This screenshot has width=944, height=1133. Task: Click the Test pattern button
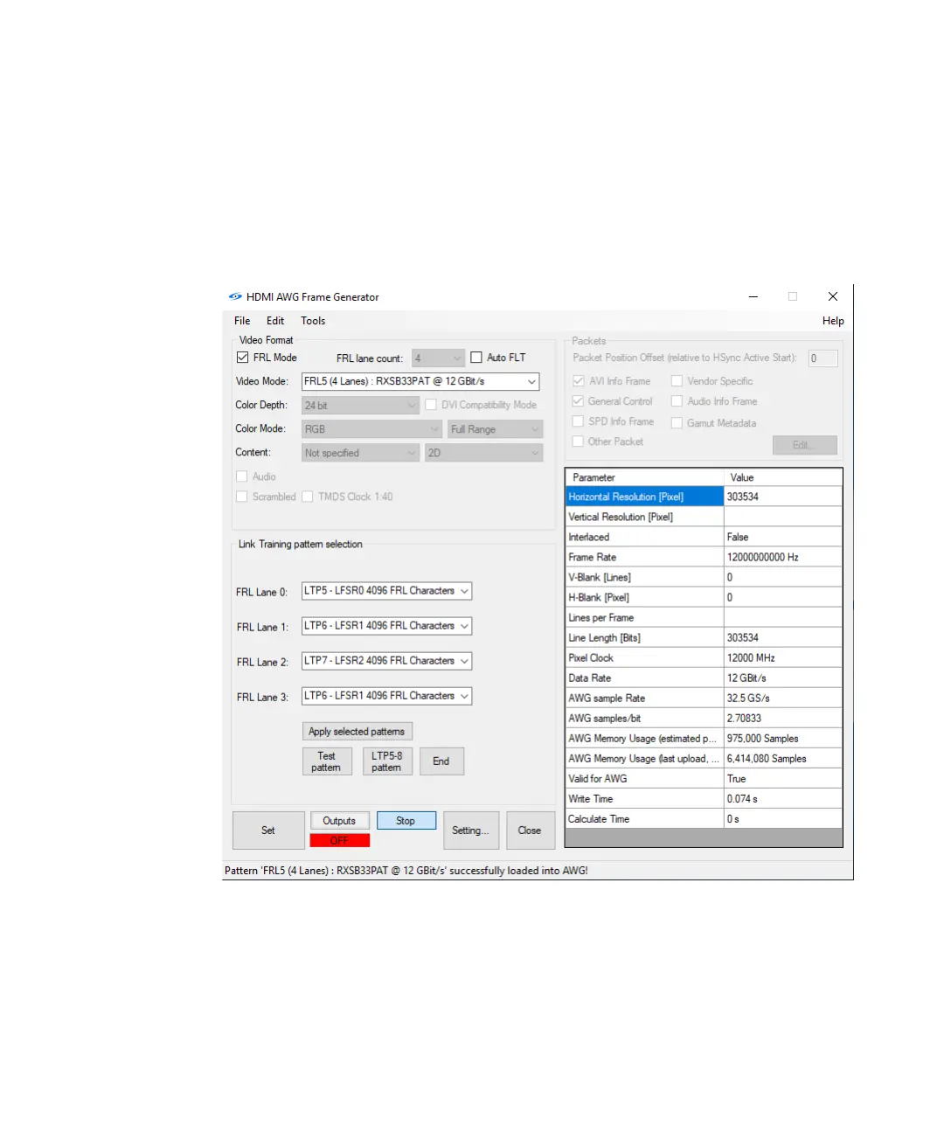coord(327,761)
